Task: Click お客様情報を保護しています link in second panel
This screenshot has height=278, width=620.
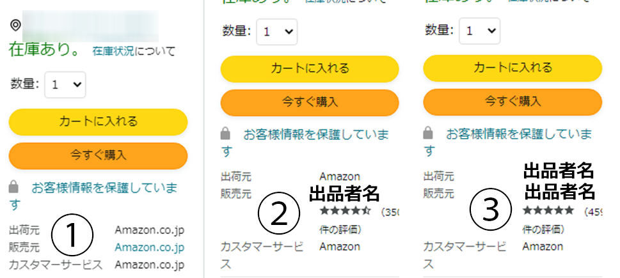Action: pos(305,143)
